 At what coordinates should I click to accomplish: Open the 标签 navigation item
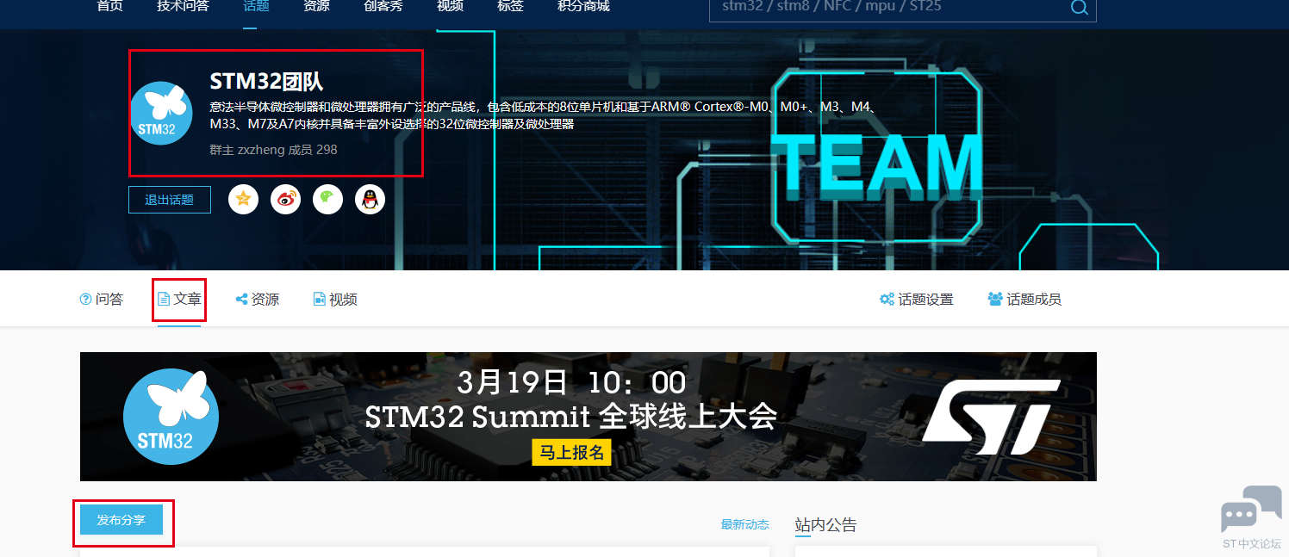coord(510,6)
